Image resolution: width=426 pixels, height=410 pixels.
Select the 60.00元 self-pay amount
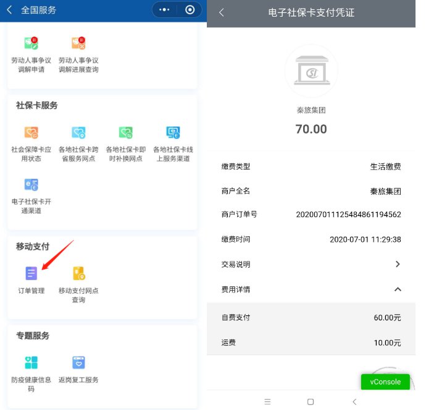[x=387, y=317]
